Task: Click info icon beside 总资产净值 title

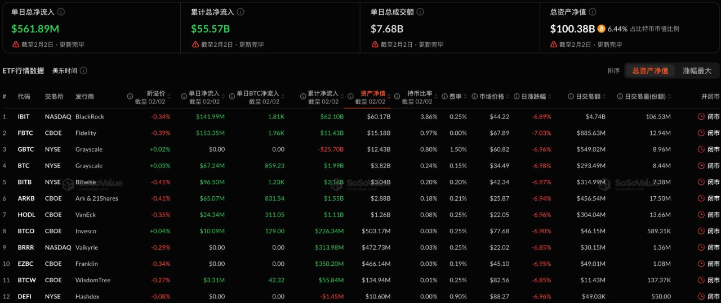Action: 592,12
